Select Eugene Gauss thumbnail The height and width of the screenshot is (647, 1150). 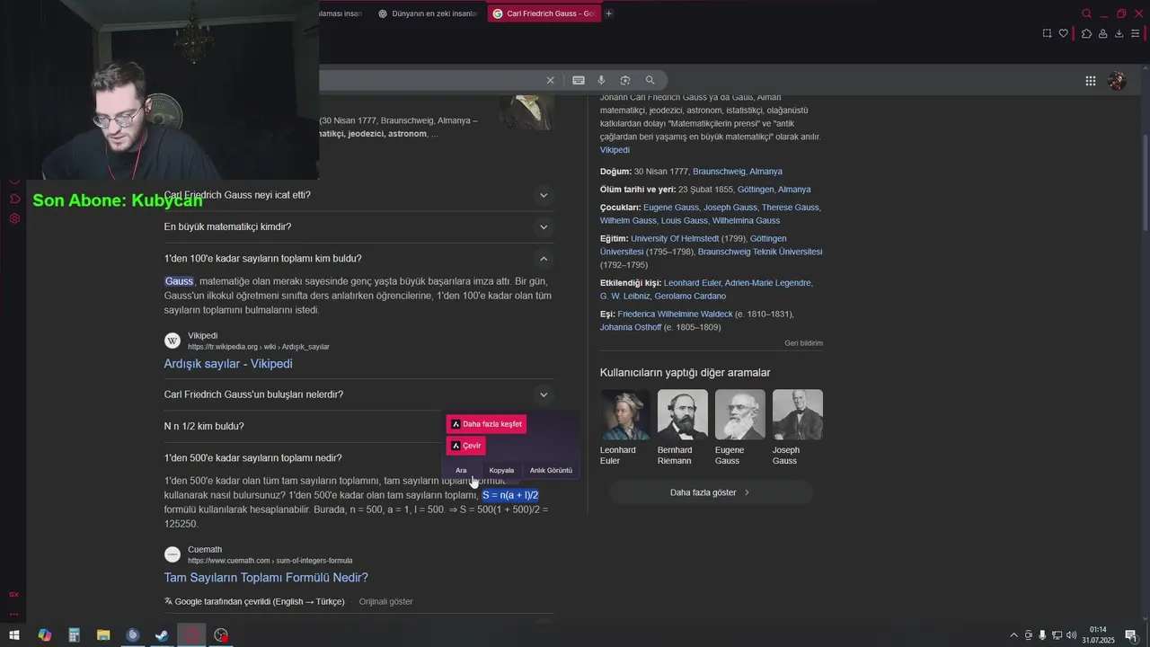click(x=739, y=414)
